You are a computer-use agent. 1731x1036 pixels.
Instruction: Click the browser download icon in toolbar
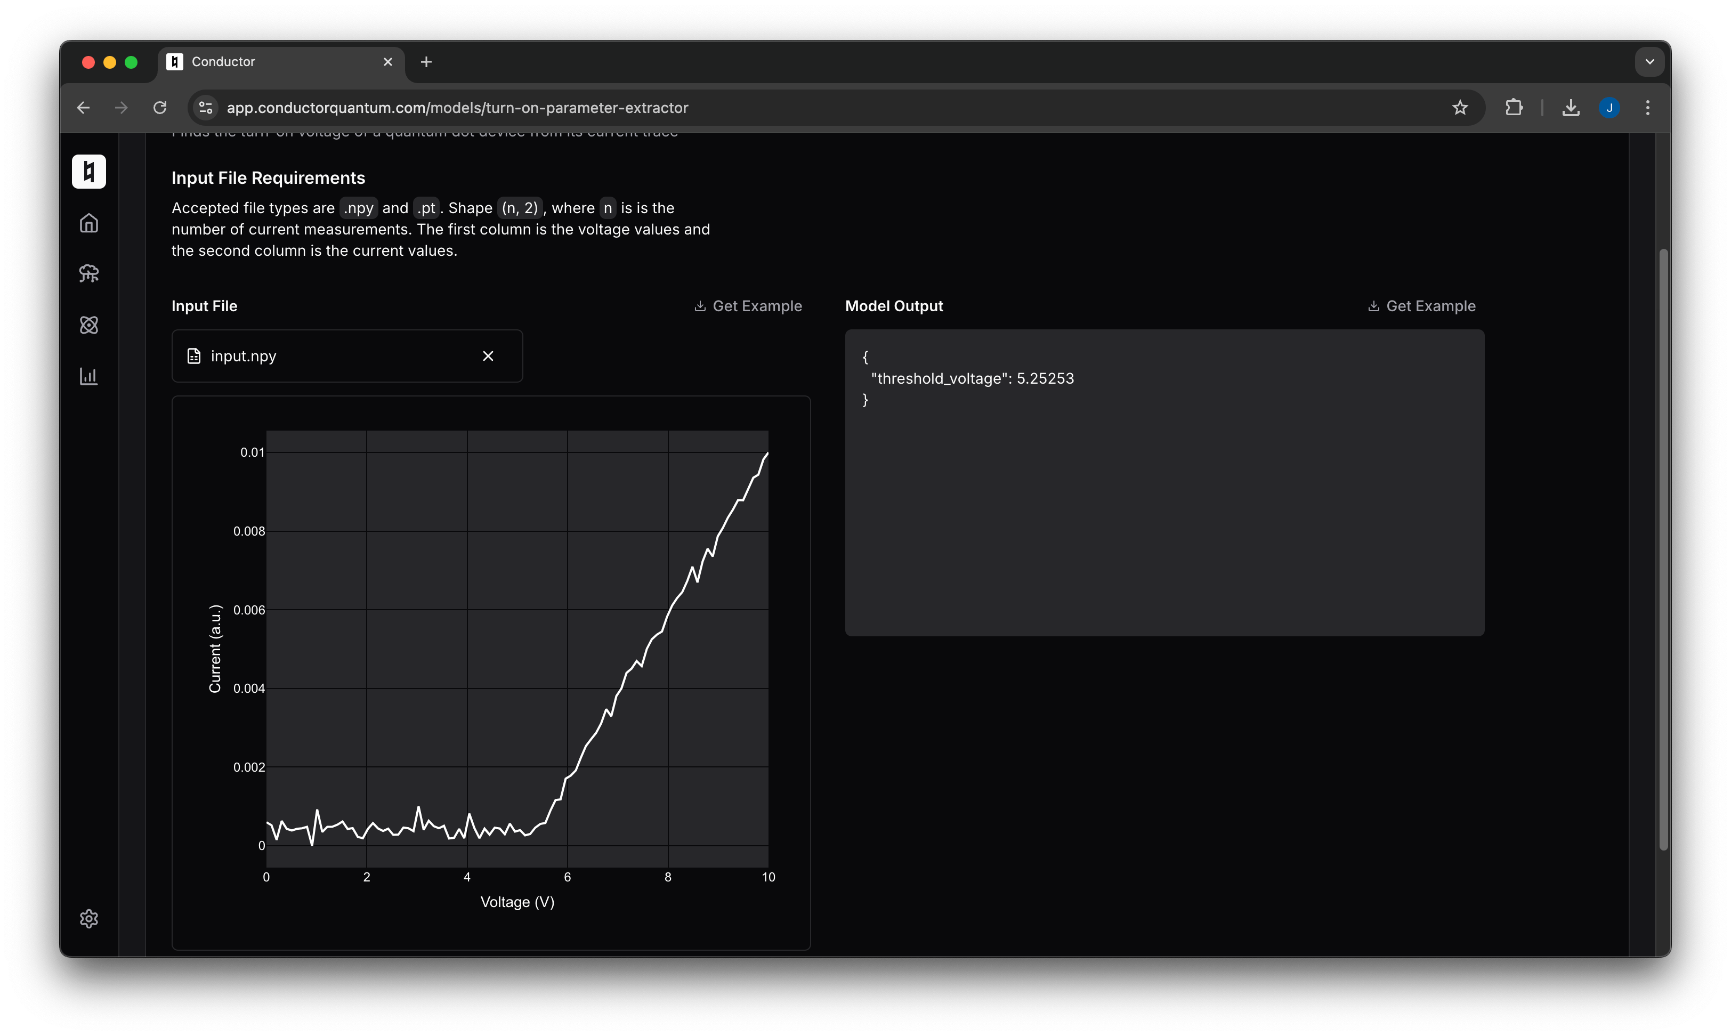1570,107
